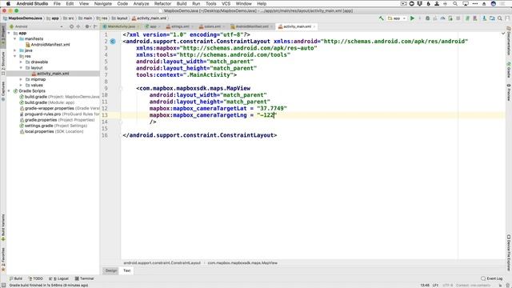Viewport: 512px width, 288px height.
Task: Open the TODO tool window
Action: click(x=35, y=278)
